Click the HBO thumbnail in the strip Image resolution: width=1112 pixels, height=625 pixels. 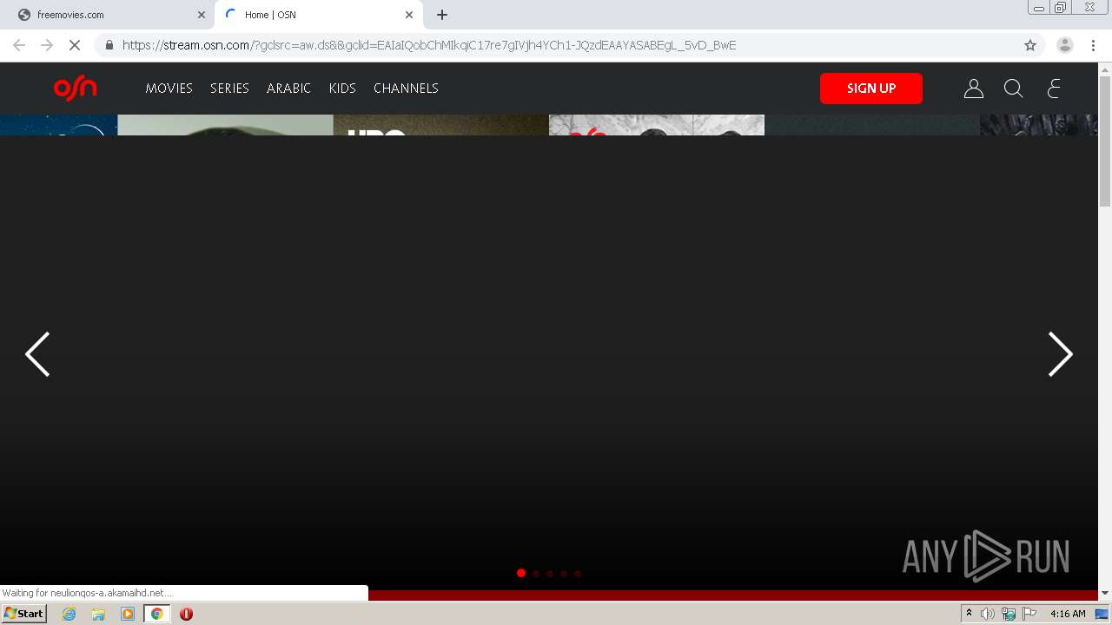pyautogui.click(x=441, y=125)
